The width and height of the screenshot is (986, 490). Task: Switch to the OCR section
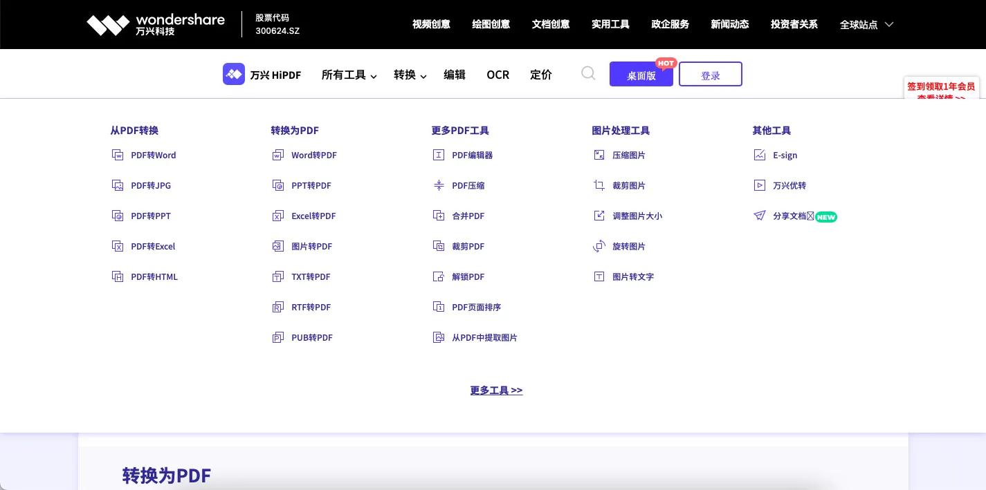497,75
